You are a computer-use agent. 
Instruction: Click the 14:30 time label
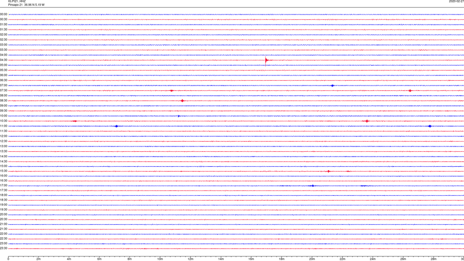tap(3, 161)
